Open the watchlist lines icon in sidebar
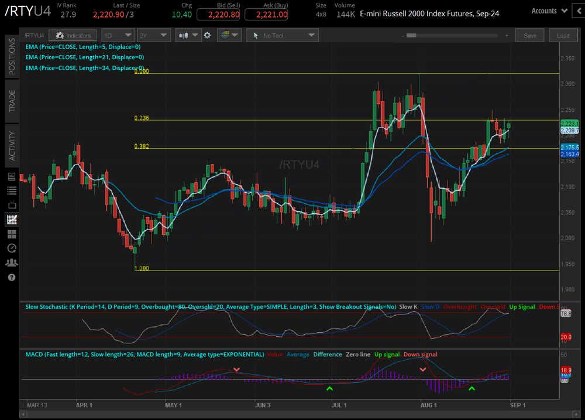 11,190
